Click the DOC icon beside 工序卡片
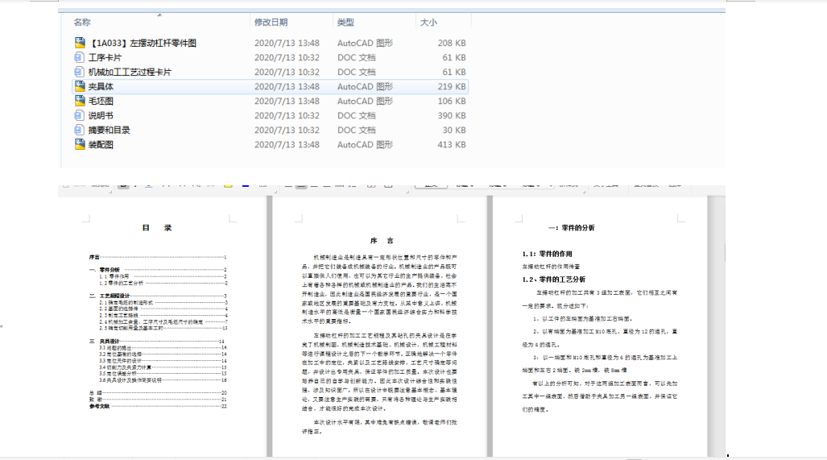 pyautogui.click(x=79, y=57)
